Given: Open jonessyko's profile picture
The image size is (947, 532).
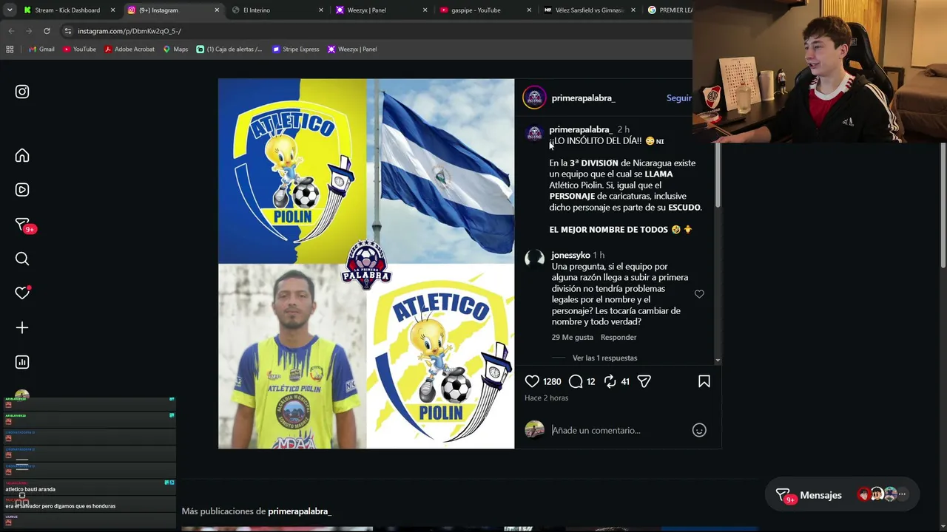Looking at the screenshot, I should click(x=534, y=259).
